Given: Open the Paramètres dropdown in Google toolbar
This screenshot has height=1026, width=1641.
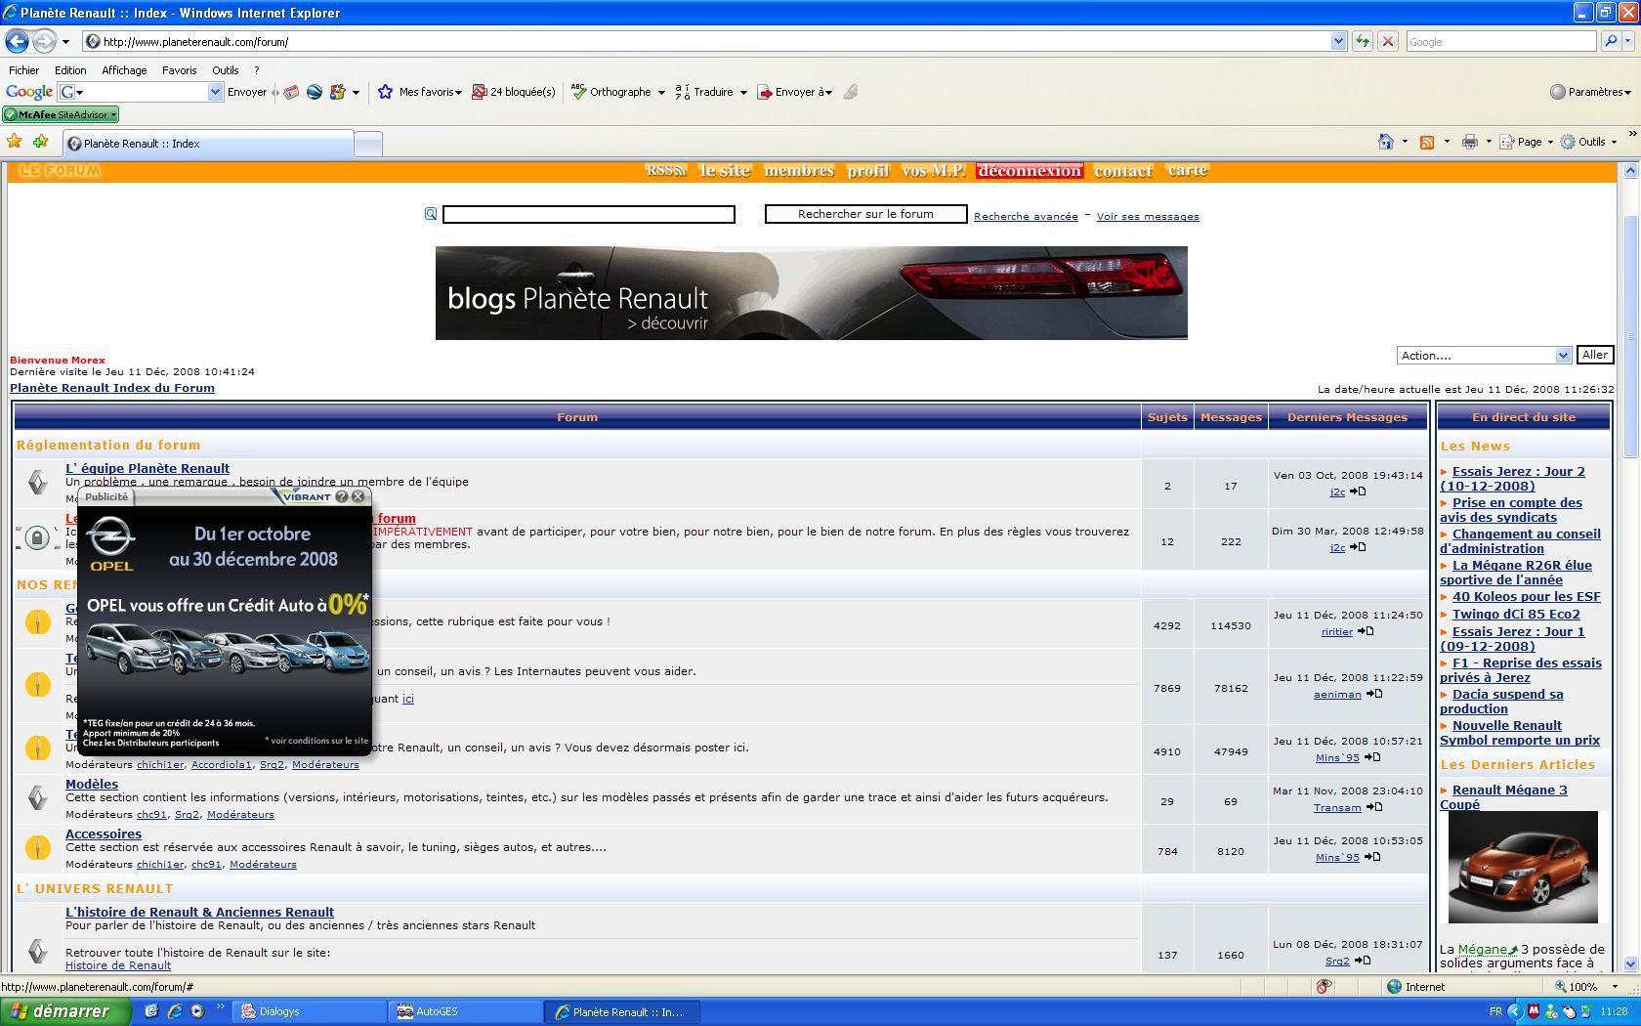Looking at the screenshot, I should point(1590,92).
